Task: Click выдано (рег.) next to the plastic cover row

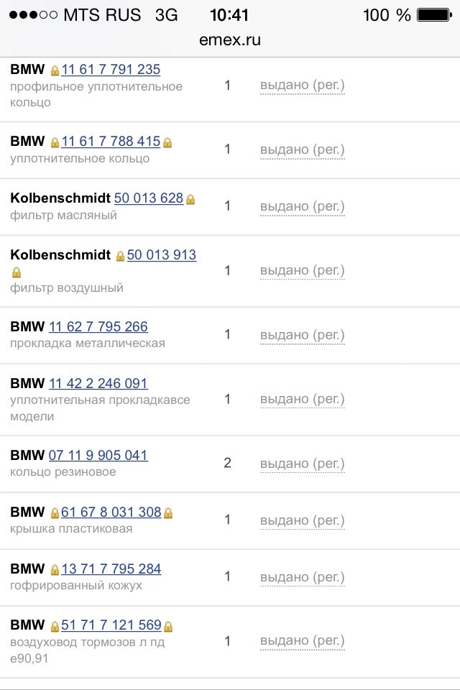Action: click(302, 519)
